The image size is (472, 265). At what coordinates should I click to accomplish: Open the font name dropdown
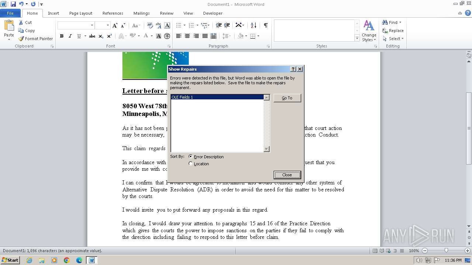92,25
